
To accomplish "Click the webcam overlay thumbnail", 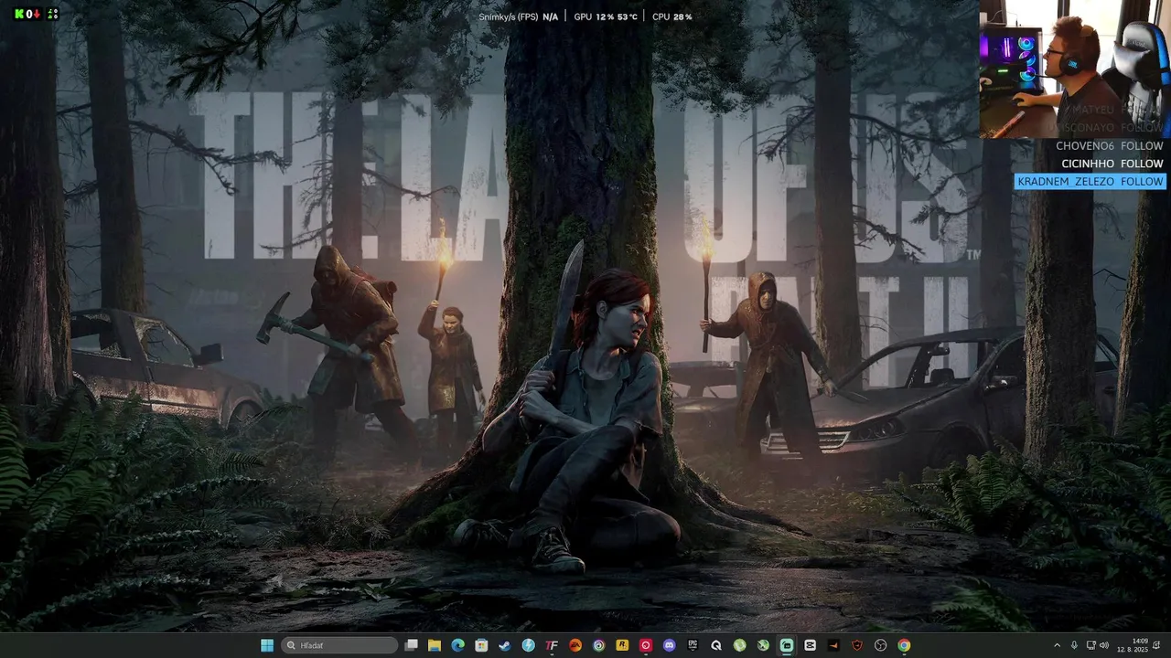I will [1075, 69].
